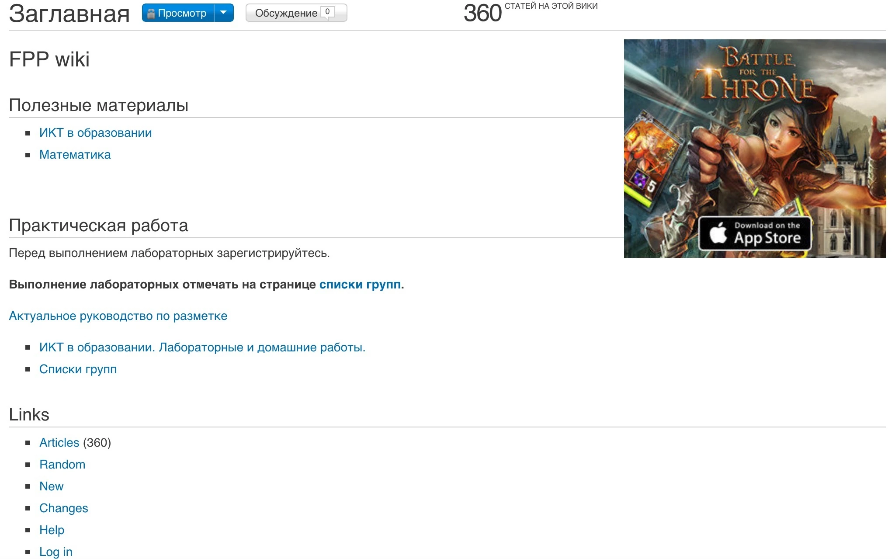Open the ИКТ в образовании link

(95, 133)
